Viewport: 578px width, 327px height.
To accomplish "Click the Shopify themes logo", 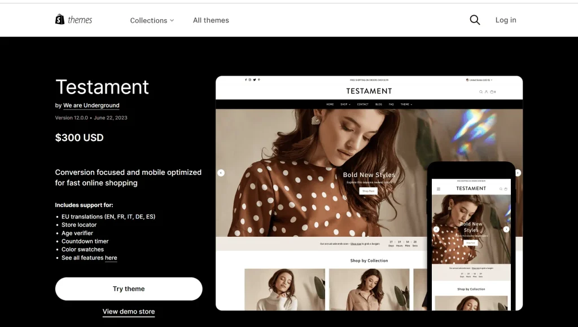I will [73, 20].
